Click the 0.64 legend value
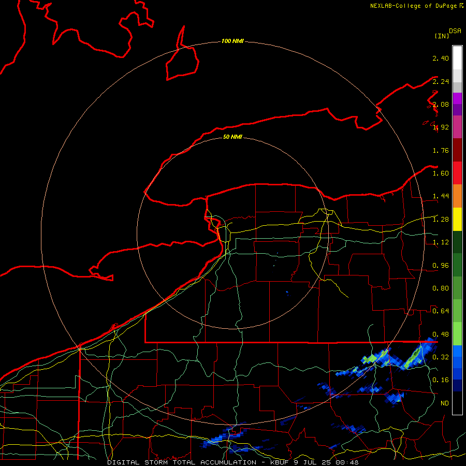 441,311
